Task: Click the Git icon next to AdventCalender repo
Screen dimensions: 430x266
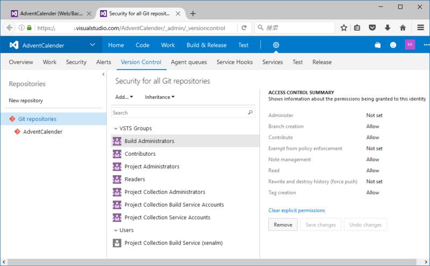Action: pos(17,132)
